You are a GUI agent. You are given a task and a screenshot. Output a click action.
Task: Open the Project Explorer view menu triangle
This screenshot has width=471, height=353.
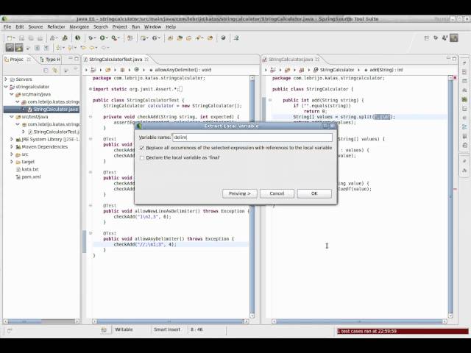(x=75, y=70)
